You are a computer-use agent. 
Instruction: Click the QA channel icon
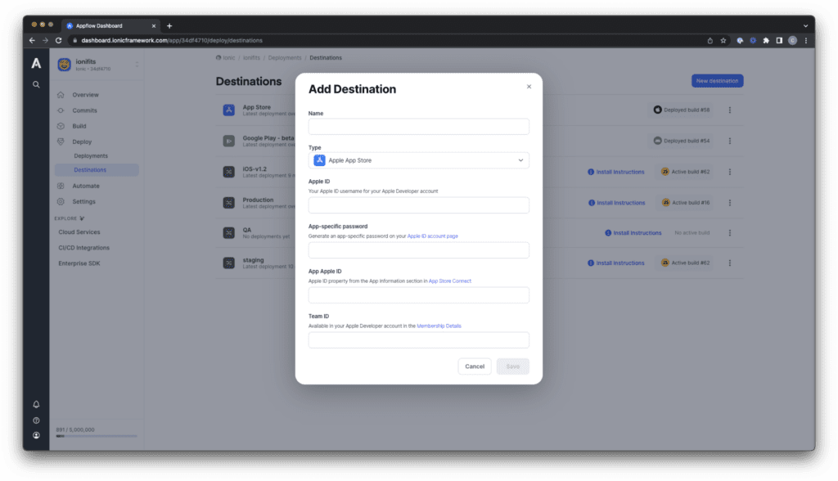pos(229,233)
